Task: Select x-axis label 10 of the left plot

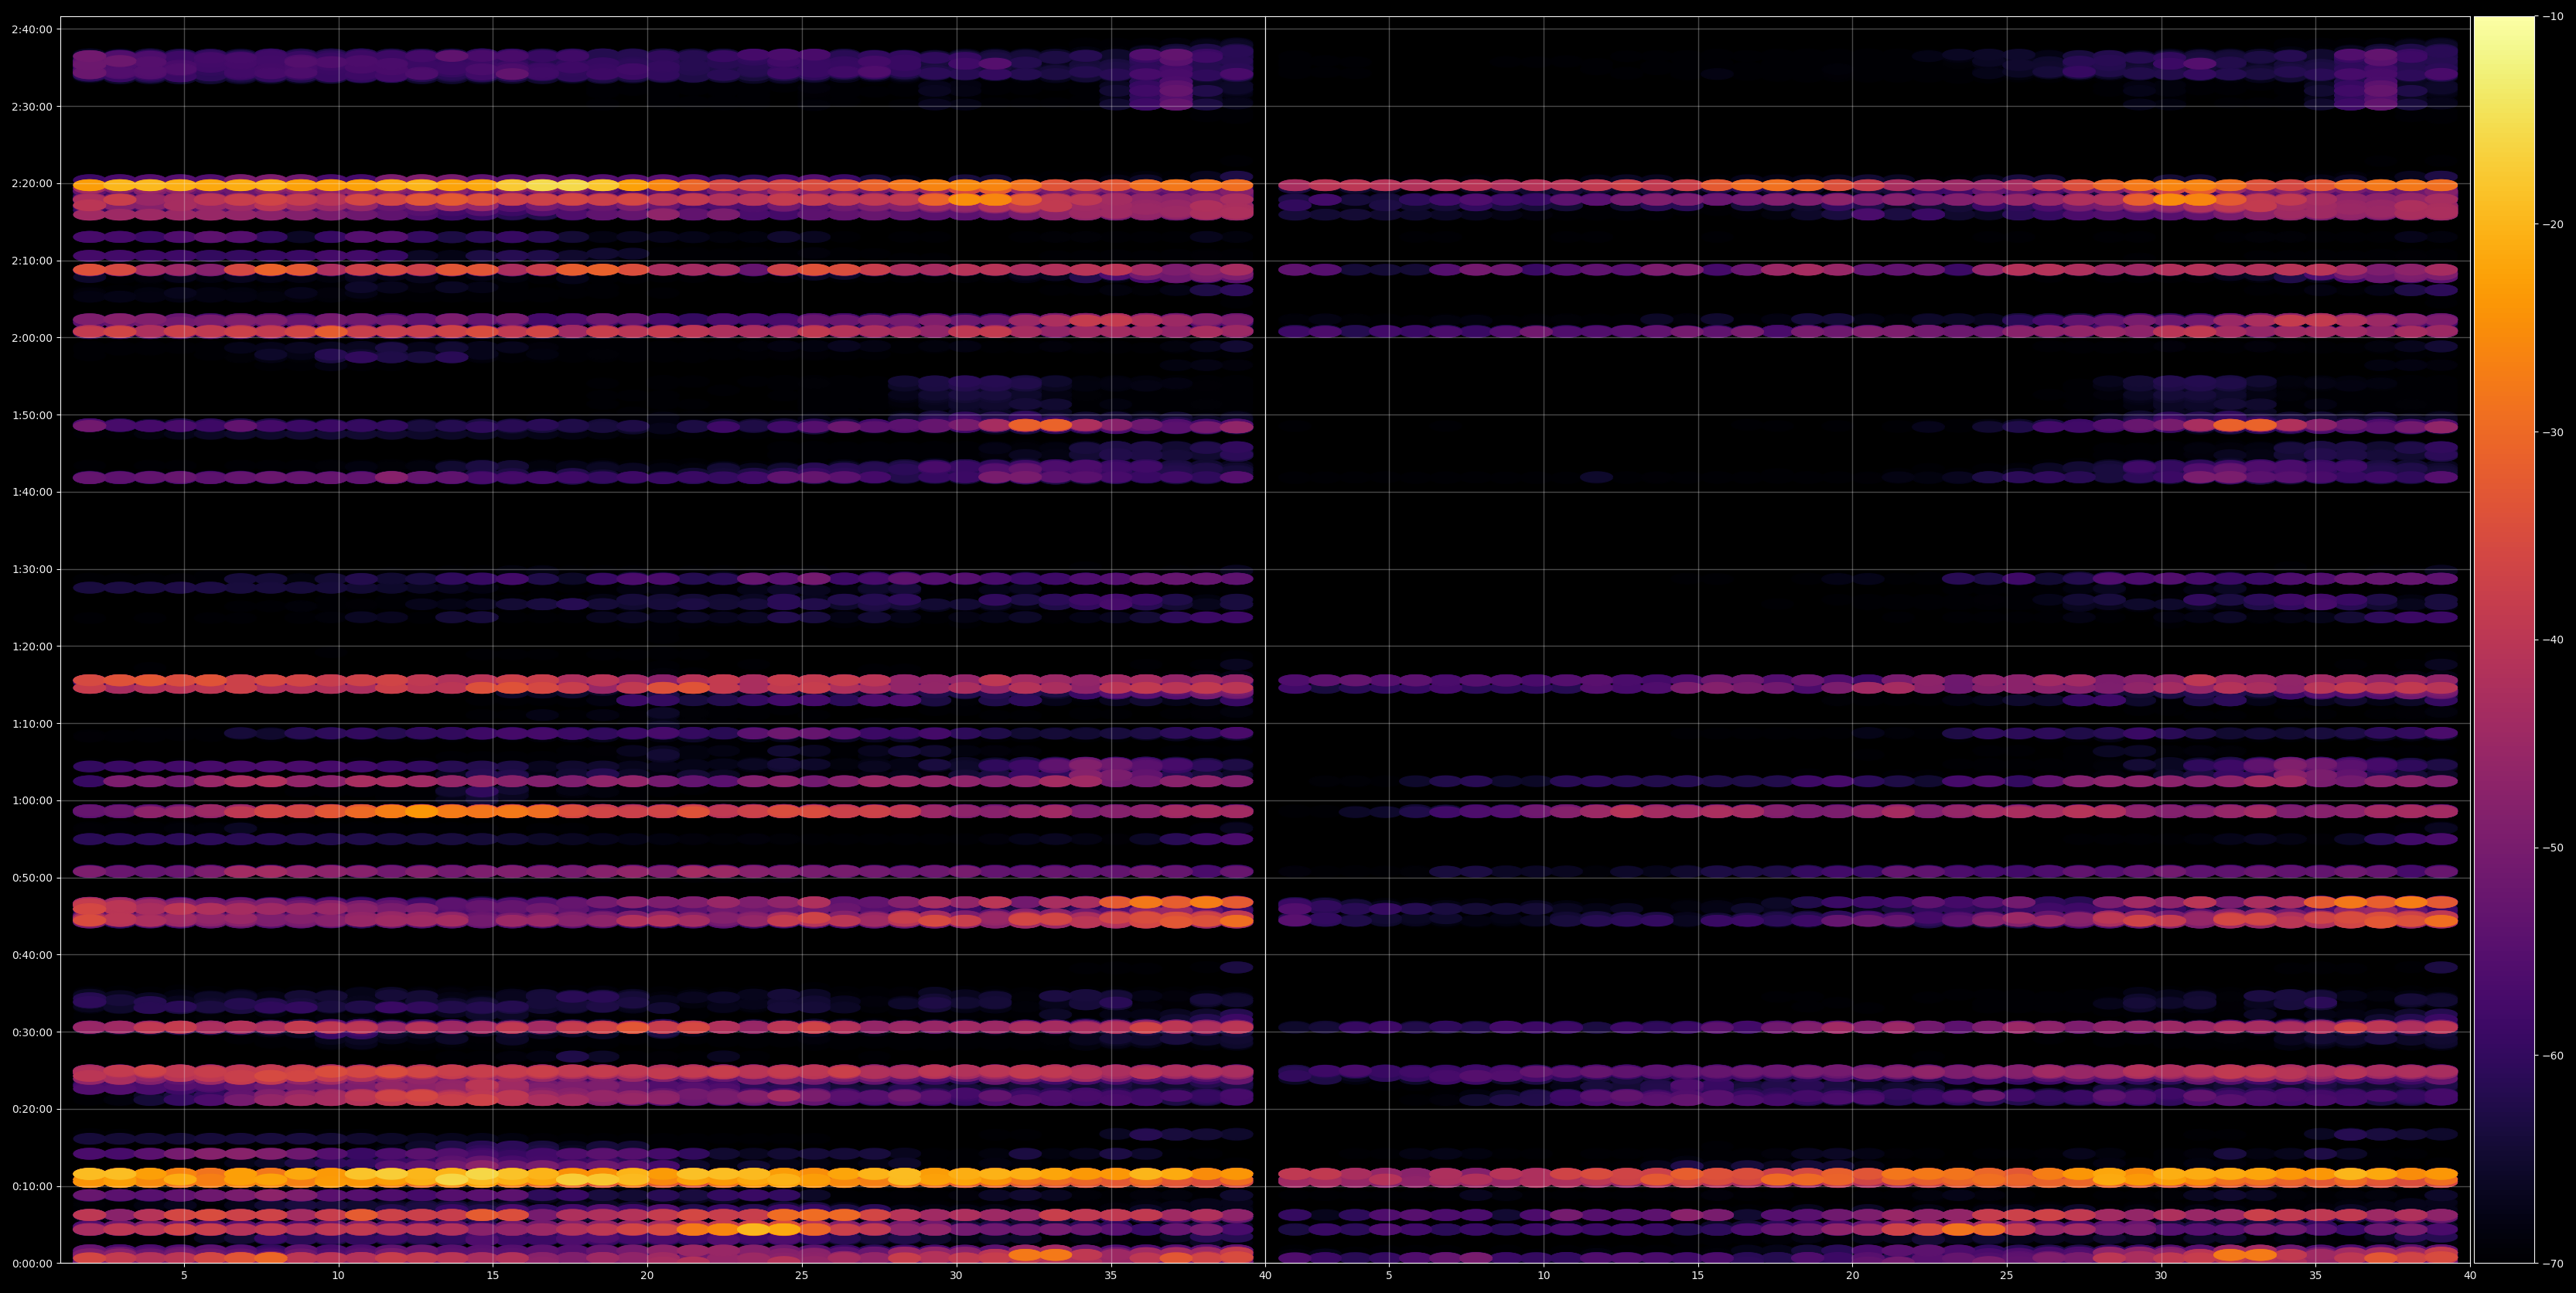Action: (x=338, y=1276)
